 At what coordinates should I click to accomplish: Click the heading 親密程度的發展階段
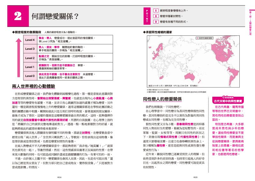coord(27,32)
